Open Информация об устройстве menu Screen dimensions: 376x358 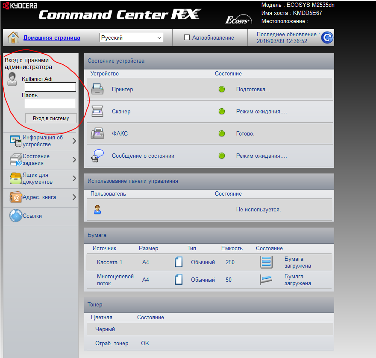(x=41, y=141)
